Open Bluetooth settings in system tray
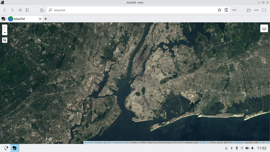Image resolution: width=270 pixels, height=152 pixels. point(231,148)
